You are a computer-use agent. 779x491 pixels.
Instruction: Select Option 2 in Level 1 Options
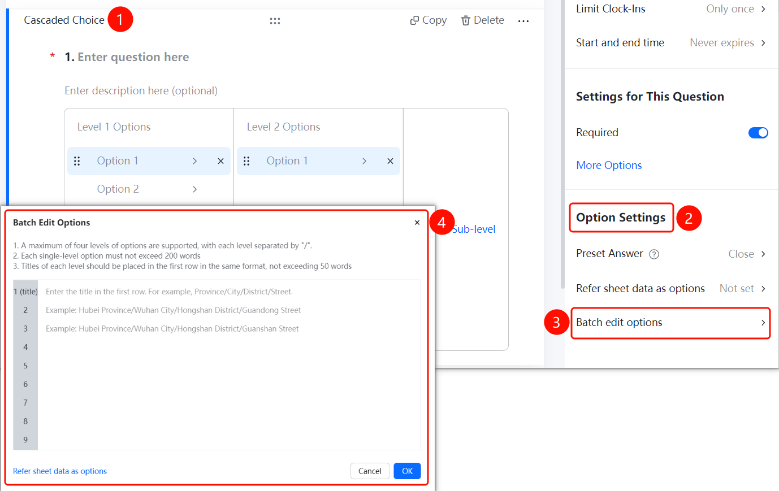[x=118, y=189]
